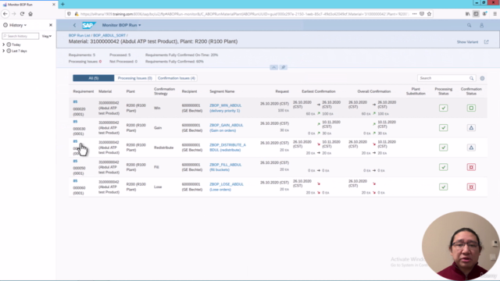Open the table settings gear icon
Image resolution: width=500 pixels, height=281 pixels.
pyautogui.click(x=482, y=78)
